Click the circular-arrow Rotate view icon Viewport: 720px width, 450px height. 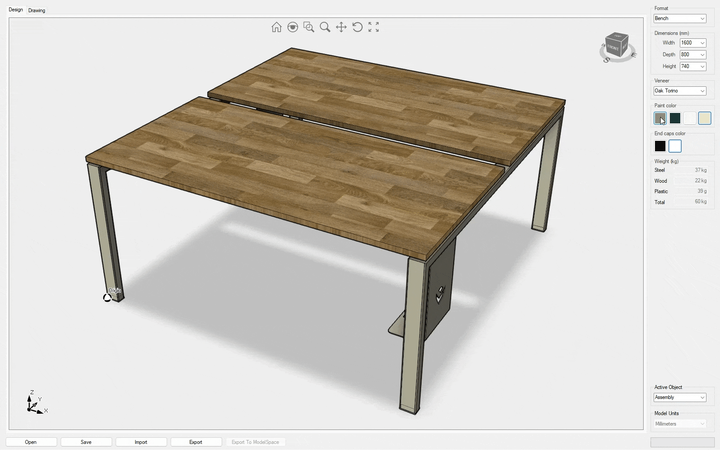point(357,27)
